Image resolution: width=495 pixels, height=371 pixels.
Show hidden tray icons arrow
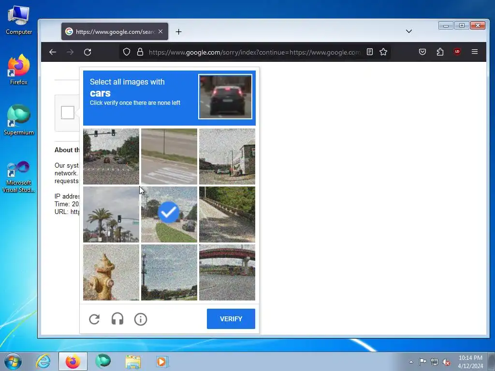coord(411,362)
